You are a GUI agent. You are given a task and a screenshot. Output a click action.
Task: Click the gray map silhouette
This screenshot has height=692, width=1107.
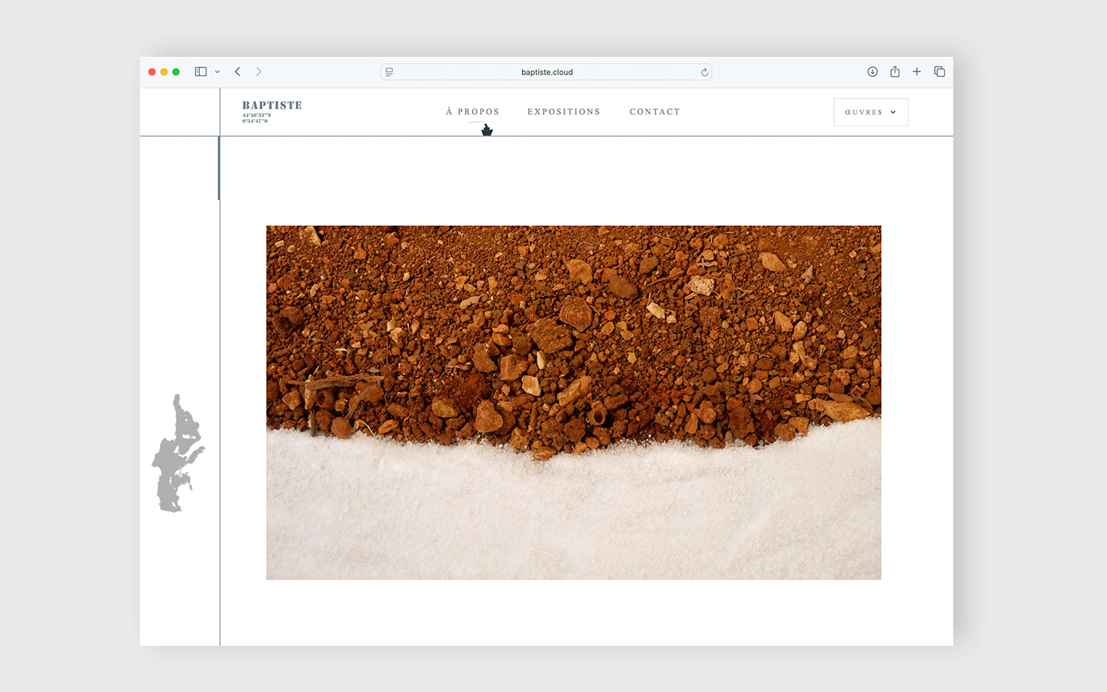177,455
